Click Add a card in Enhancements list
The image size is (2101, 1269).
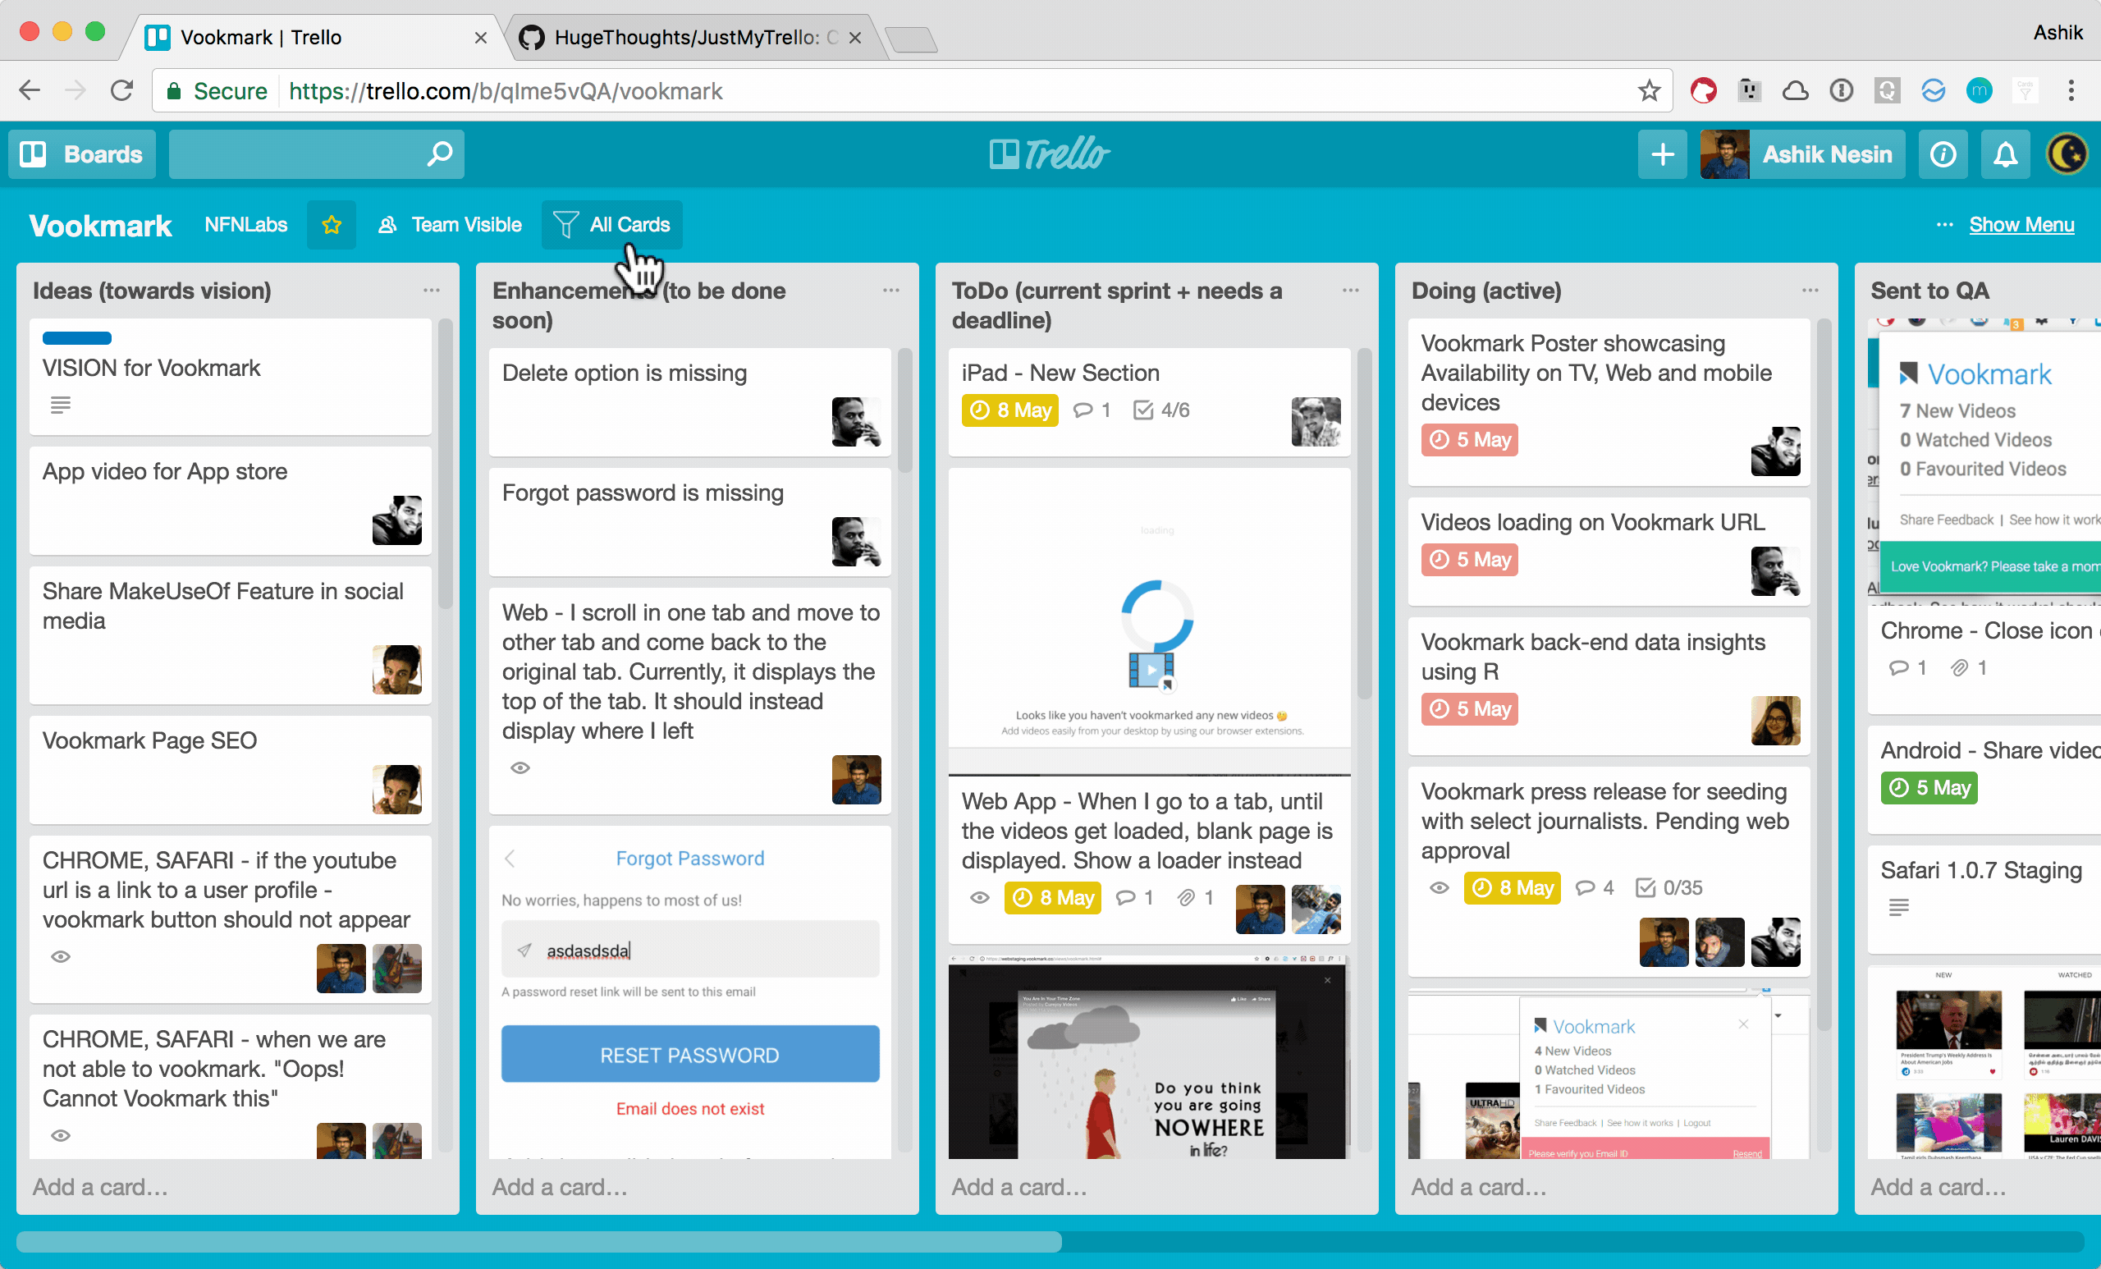pos(560,1186)
